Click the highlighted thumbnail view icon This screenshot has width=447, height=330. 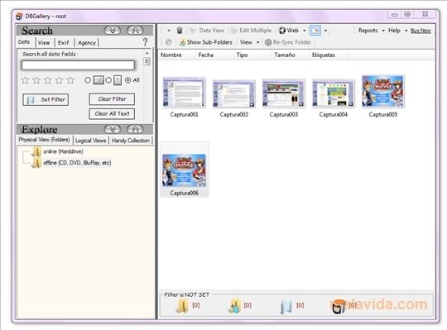(315, 30)
